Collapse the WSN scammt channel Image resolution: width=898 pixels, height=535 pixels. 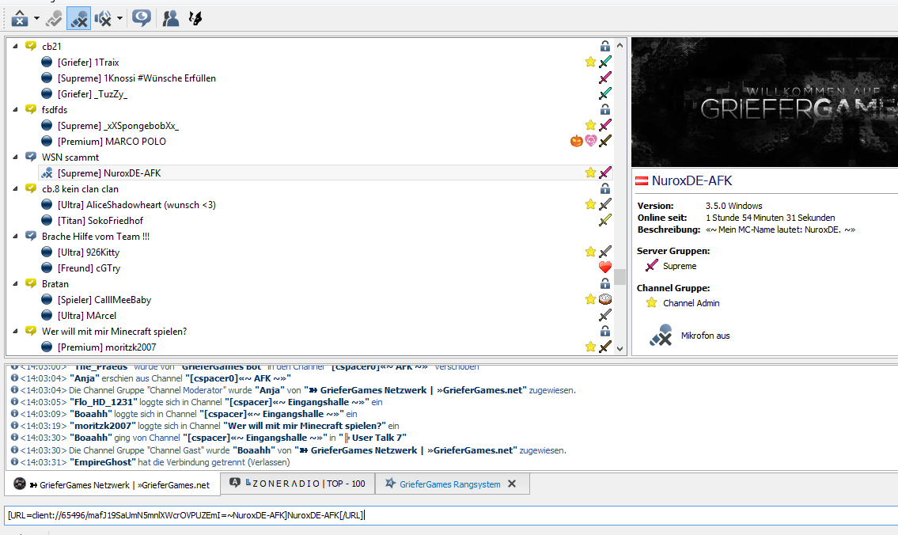(16, 157)
